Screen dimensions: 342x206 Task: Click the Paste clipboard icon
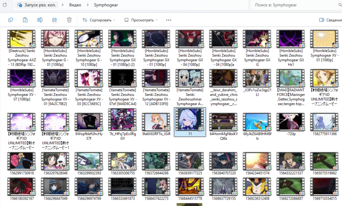click(x=25, y=20)
